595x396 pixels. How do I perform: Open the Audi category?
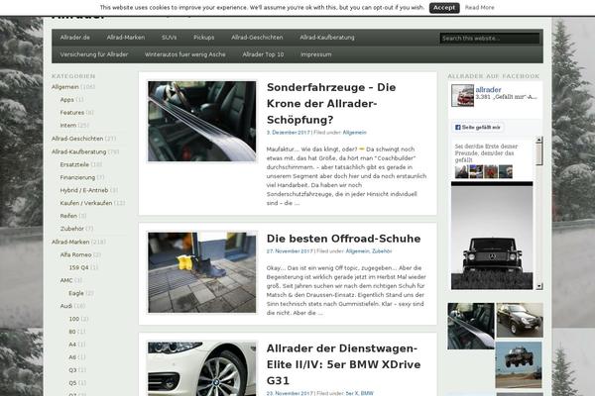pyautogui.click(x=66, y=306)
